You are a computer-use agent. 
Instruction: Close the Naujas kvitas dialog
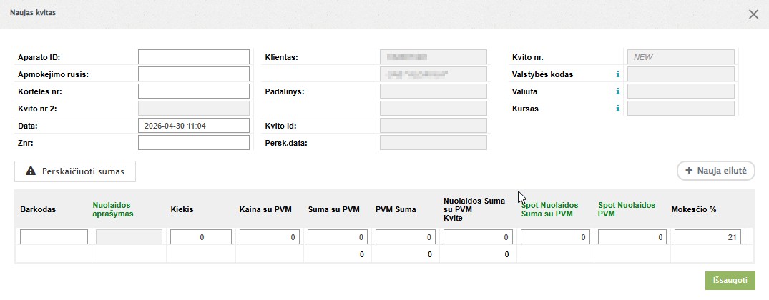point(753,14)
